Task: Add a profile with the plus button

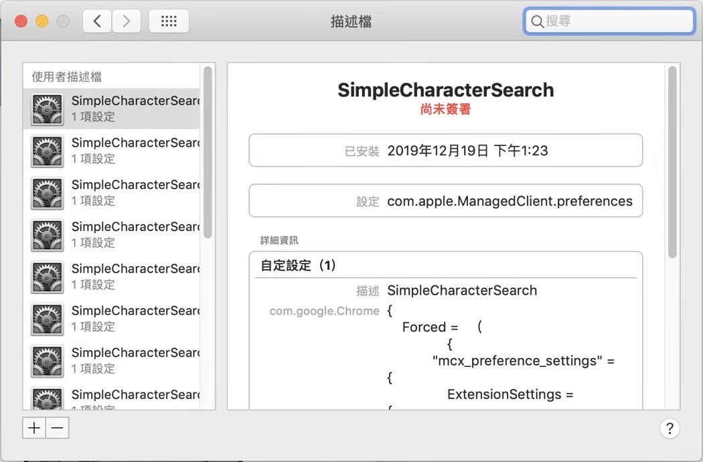Action: [34, 428]
